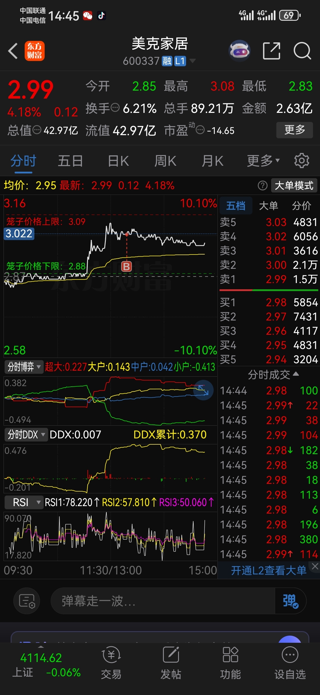Select the 五档 order book tab

236,206
